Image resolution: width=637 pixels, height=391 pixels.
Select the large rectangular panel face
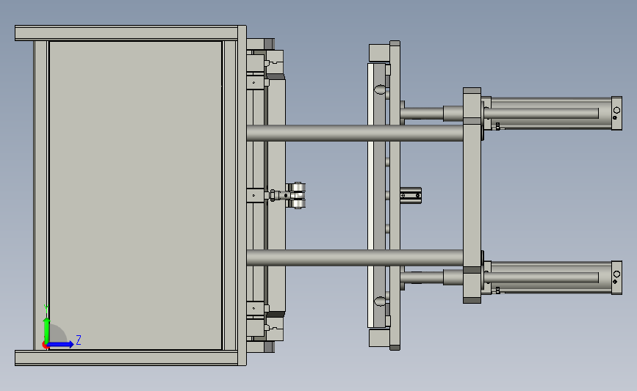pos(135,195)
